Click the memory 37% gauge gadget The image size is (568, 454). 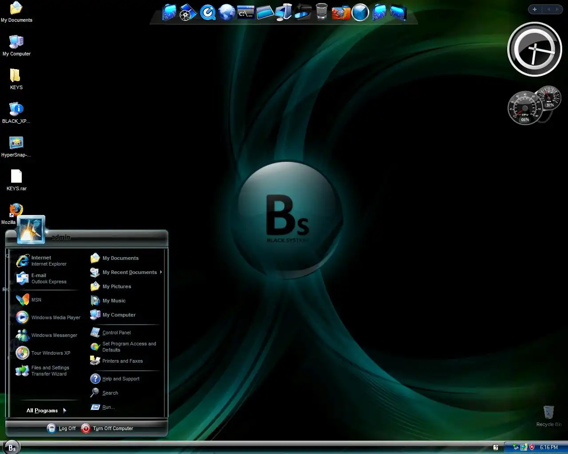[x=549, y=98]
